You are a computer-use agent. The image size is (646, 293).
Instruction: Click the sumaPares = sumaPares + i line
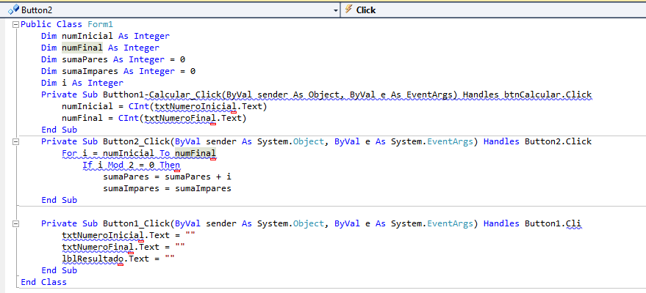pos(167,177)
